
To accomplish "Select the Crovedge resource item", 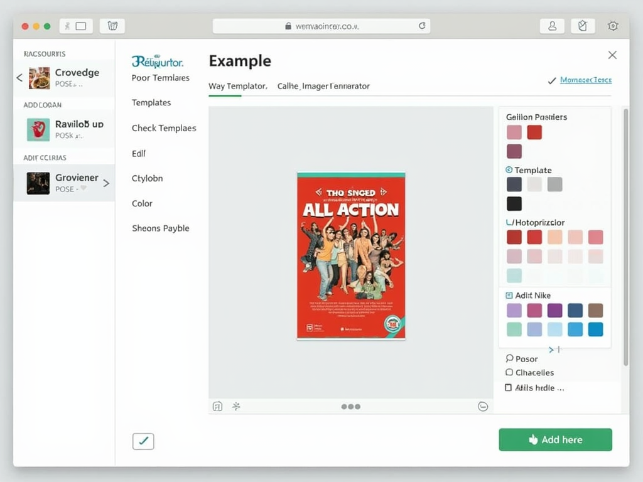I will tap(64, 78).
